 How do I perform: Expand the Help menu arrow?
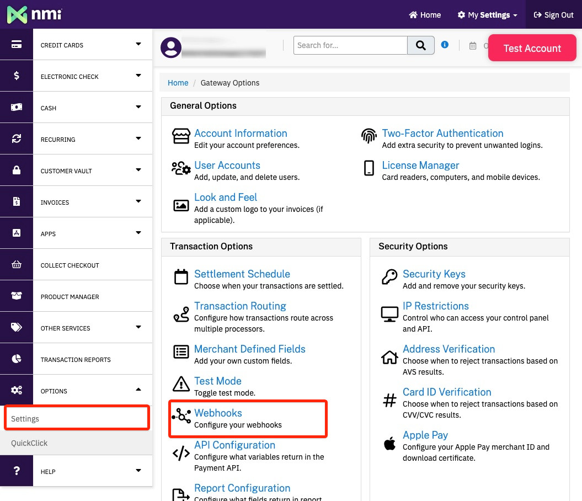pos(138,470)
